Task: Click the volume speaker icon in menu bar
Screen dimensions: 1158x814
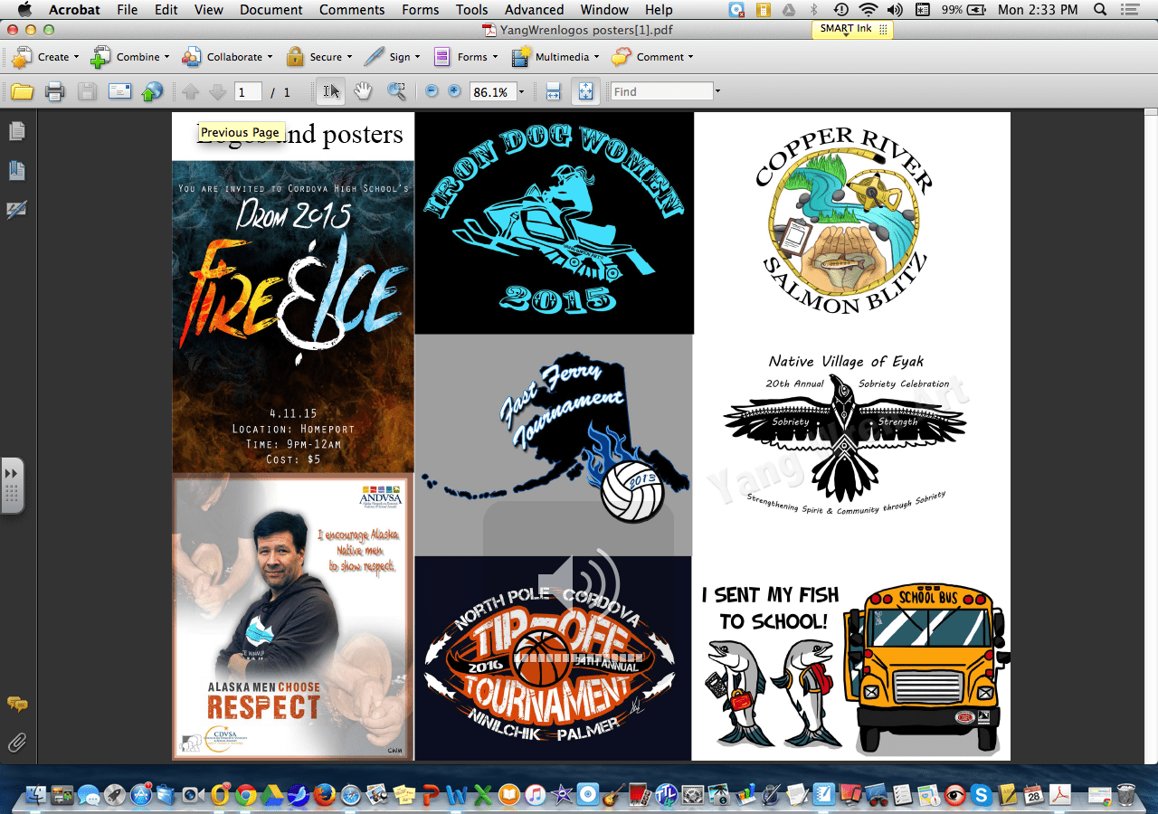Action: (895, 10)
